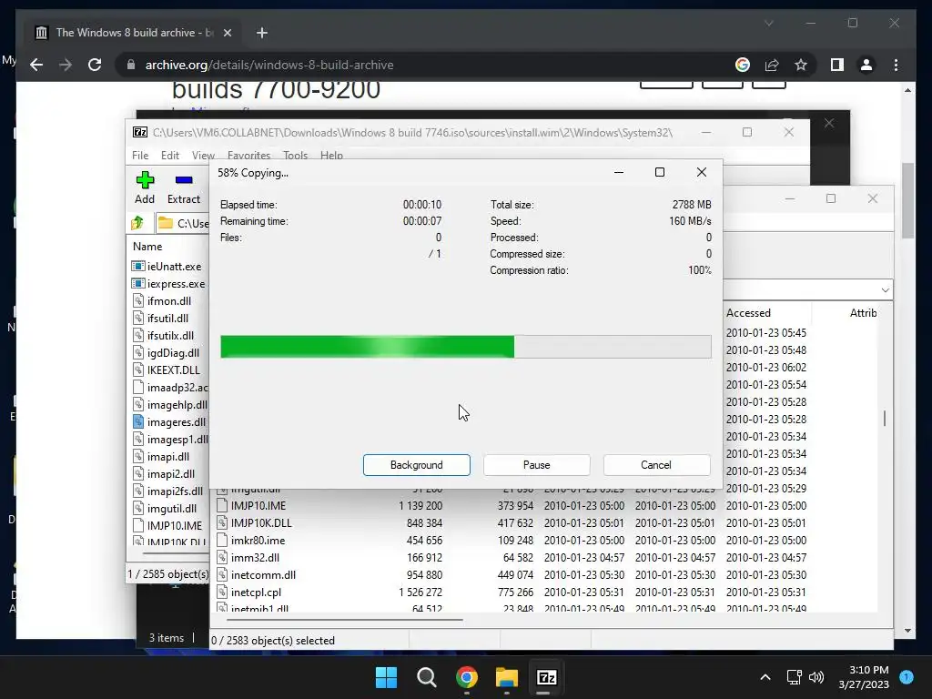Expand the path dropdown in back 7-Zip window
This screenshot has height=699, width=932.
[885, 290]
